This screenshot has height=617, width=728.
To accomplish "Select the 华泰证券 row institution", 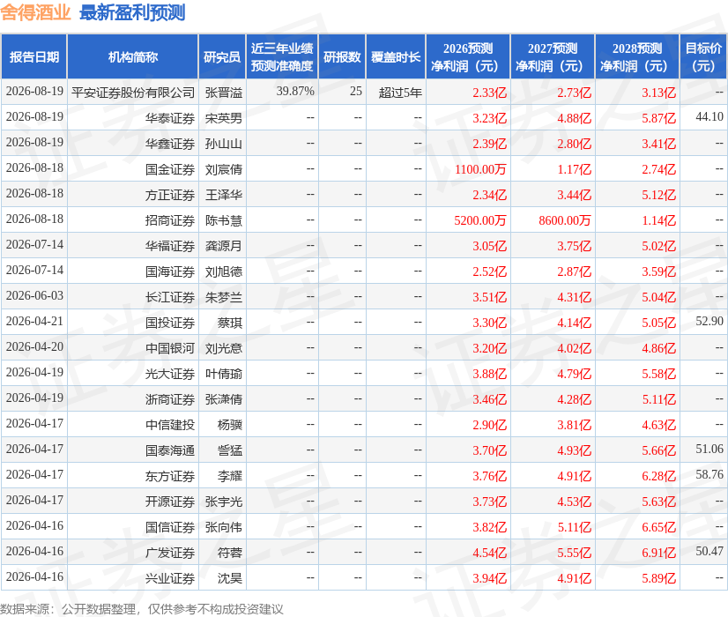I will tap(170, 118).
